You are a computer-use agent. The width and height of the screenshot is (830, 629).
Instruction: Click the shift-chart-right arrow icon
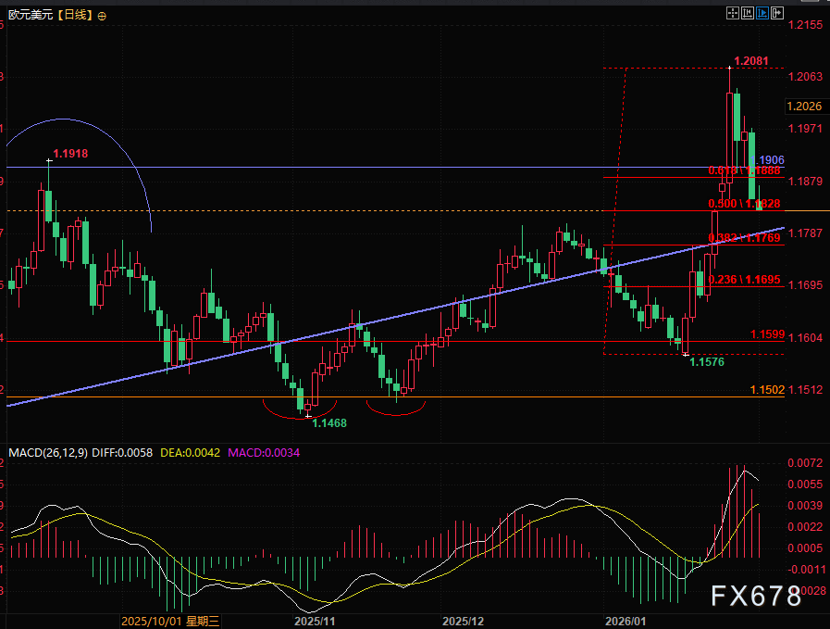tap(778, 13)
